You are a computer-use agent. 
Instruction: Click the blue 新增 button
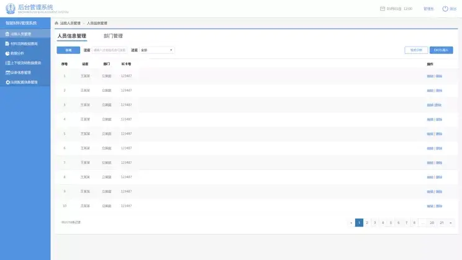point(68,50)
